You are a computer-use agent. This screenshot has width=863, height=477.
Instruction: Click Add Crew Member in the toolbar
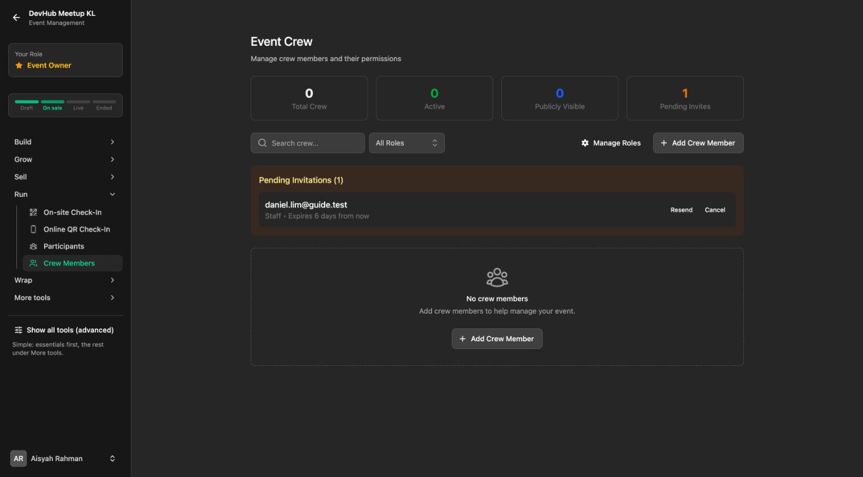coord(698,143)
